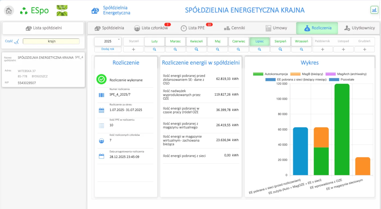Open the home icon button

click(9, 11)
